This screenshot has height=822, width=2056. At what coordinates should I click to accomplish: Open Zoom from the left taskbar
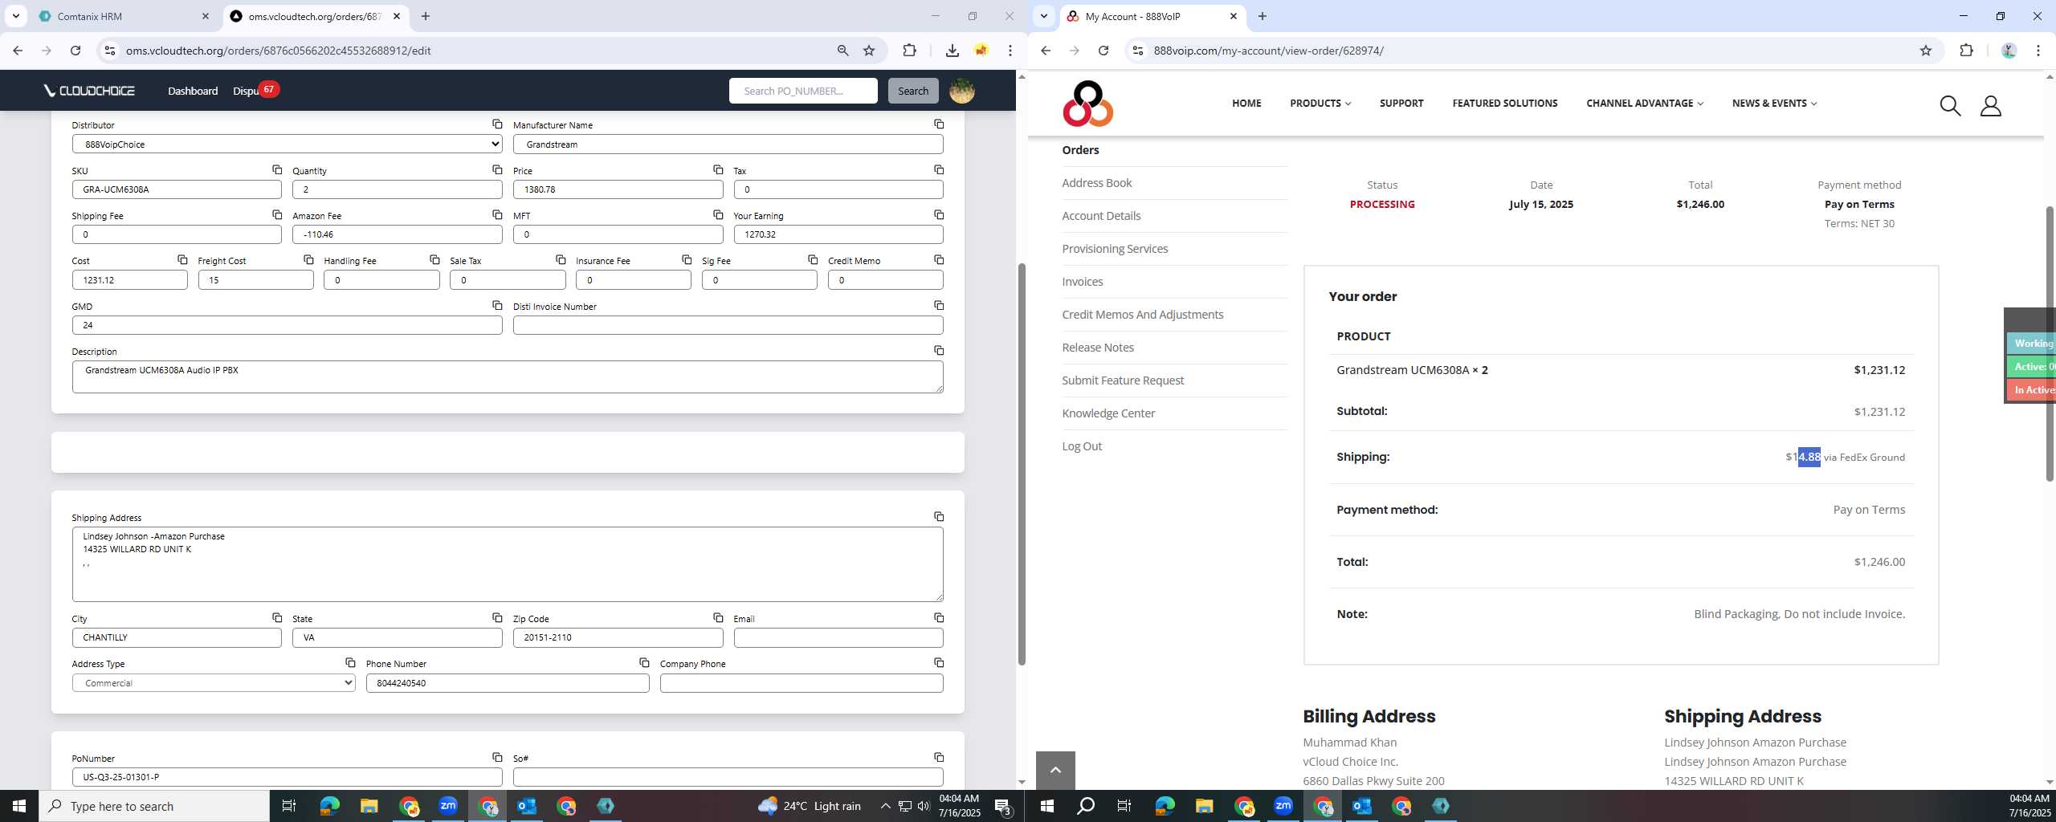448,806
